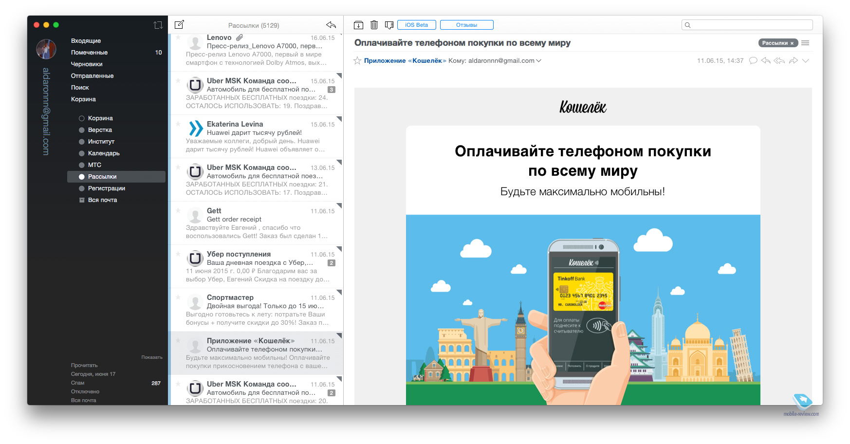Click the thread count badge 3 on Uber message
This screenshot has height=444, width=850.
[331, 90]
